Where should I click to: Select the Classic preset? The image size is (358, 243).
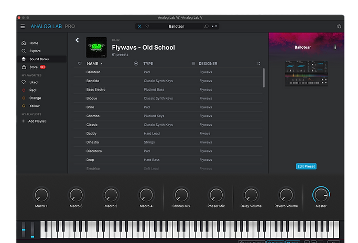[168, 125]
